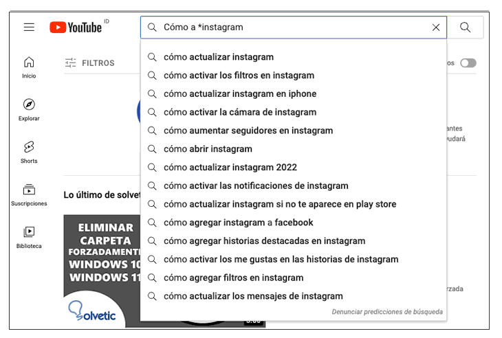
Task: Click inside the search text field
Action: tap(289, 27)
